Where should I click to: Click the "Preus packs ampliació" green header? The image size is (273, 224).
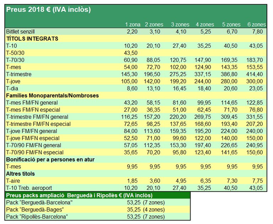click(x=79, y=195)
